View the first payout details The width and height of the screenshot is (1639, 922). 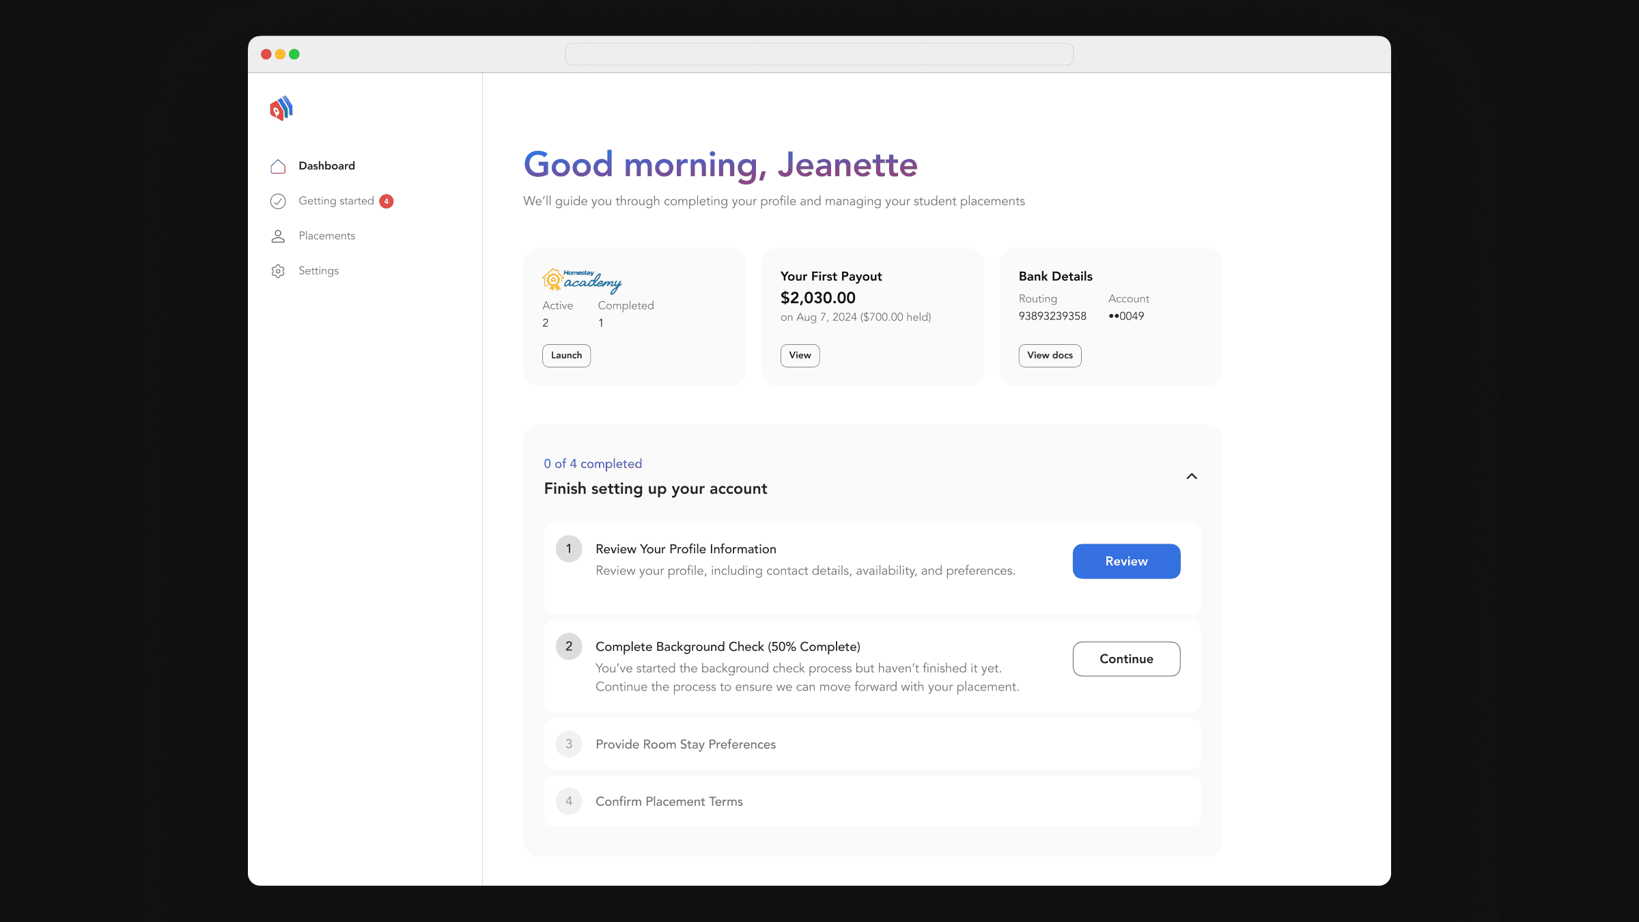pos(800,355)
